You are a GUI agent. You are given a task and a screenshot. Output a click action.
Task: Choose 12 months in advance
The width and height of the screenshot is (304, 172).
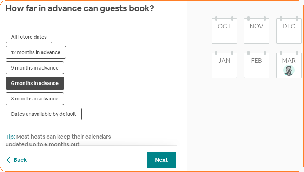(x=35, y=52)
